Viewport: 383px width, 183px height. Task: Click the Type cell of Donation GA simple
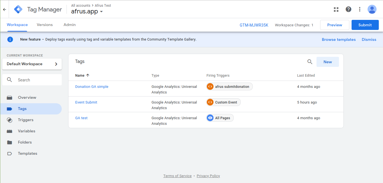point(174,90)
